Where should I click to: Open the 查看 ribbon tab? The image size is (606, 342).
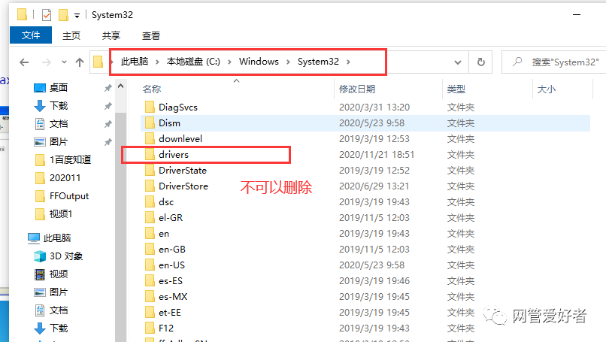coord(151,35)
